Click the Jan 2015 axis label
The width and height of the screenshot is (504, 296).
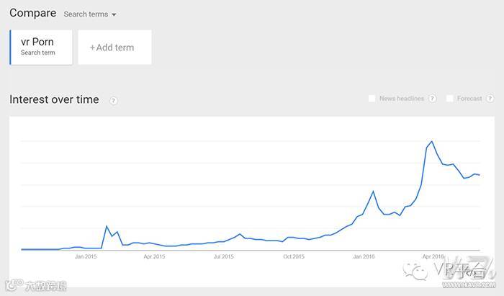coord(86,256)
